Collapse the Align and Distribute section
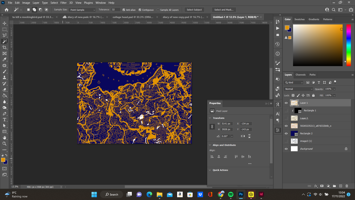The height and width of the screenshot is (200, 355). point(210,145)
